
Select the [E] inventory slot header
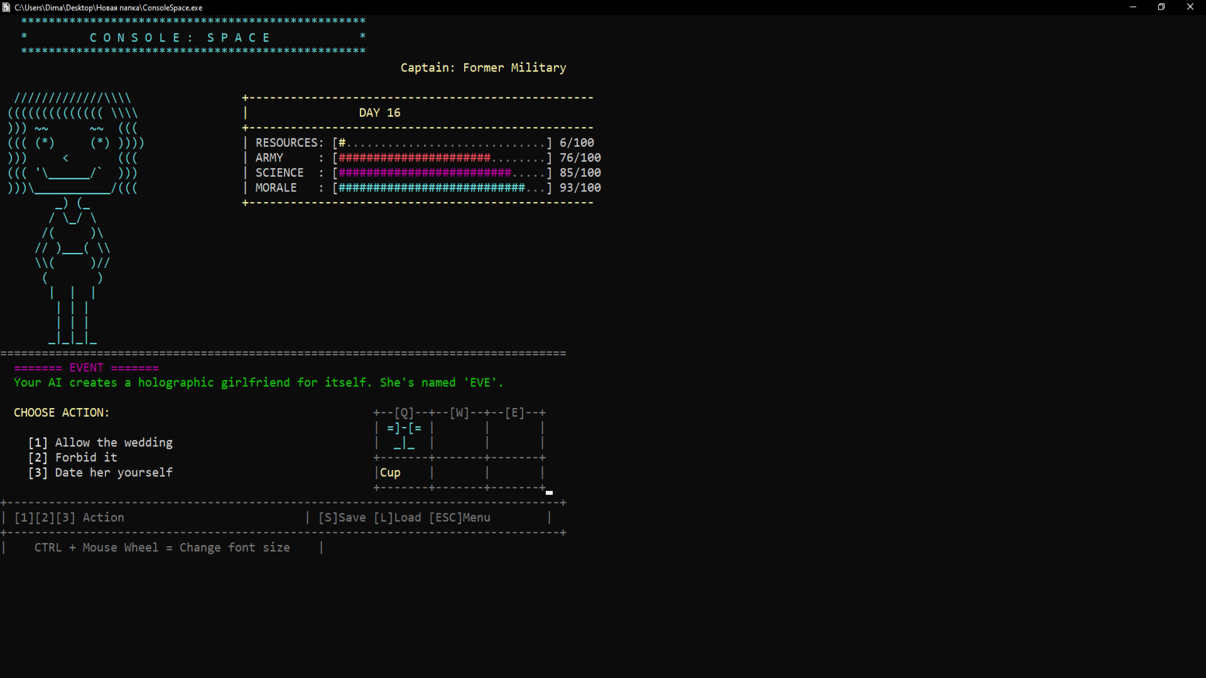pyautogui.click(x=514, y=412)
